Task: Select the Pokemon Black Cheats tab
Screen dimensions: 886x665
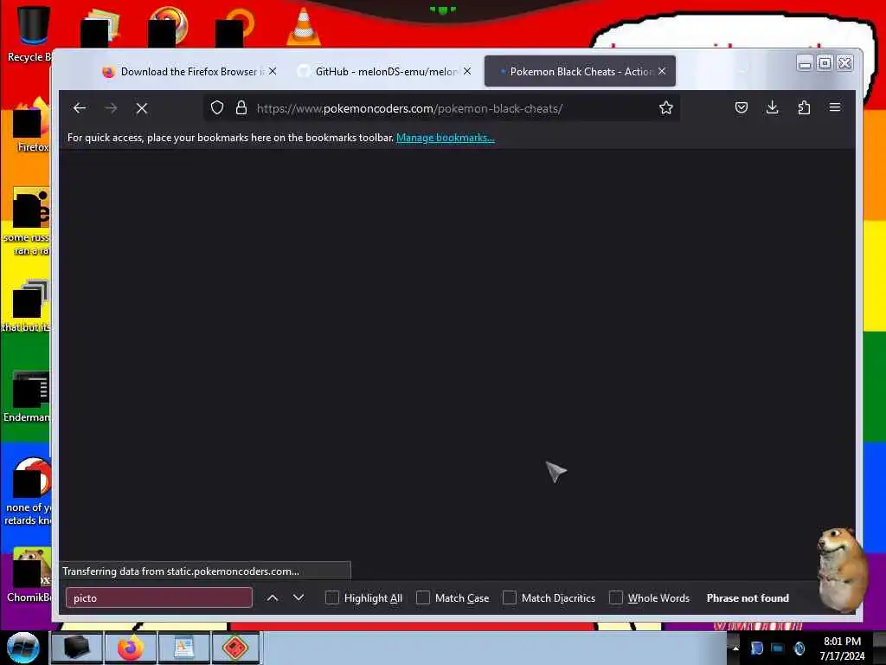Action: [580, 71]
